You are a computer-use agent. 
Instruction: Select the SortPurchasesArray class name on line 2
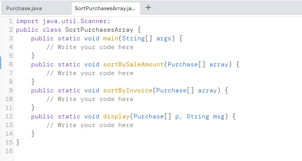[x=99, y=30]
